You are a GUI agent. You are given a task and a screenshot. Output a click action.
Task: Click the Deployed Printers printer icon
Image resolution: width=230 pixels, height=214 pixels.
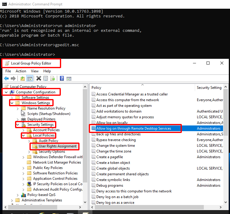23,119
